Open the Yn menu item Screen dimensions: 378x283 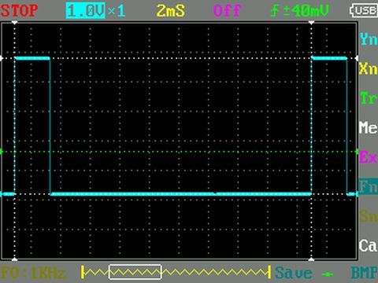coord(369,39)
